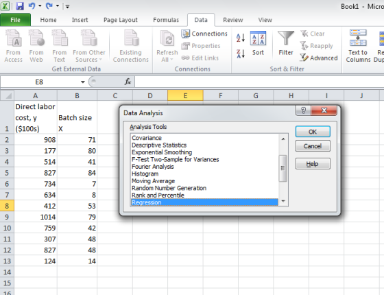Click the Insert Function fx icon
Screen dimensions: 384x295
tap(128, 82)
